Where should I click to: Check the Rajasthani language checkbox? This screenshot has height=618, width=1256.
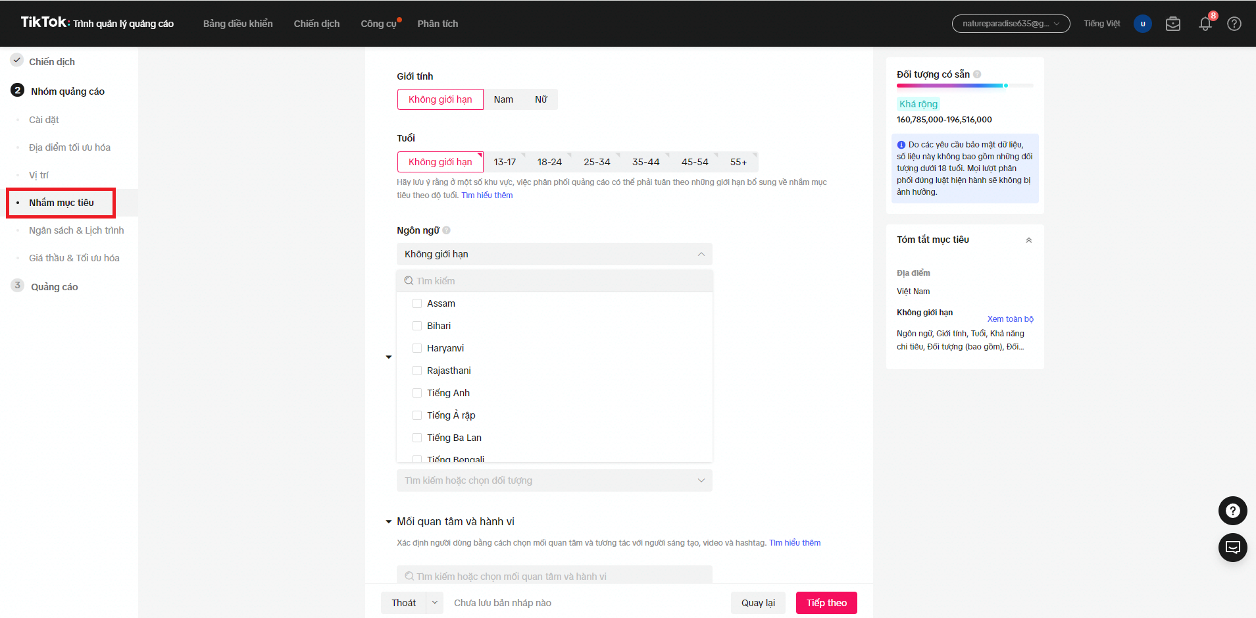(x=416, y=371)
